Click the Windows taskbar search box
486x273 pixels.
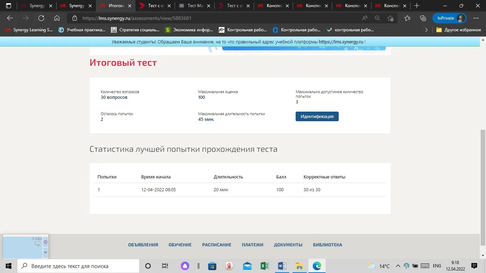point(78,266)
